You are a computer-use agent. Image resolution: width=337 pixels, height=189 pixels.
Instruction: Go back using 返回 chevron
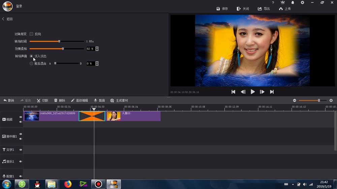(x=3, y=19)
